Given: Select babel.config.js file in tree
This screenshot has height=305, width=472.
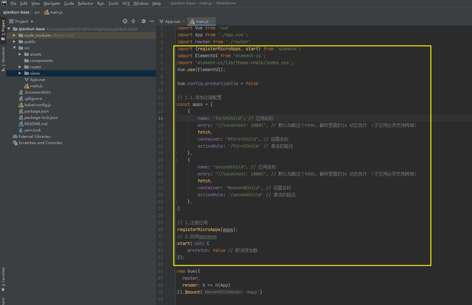Looking at the screenshot, I should [37, 105].
